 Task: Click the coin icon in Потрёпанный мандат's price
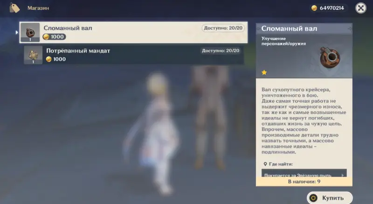pos(49,59)
